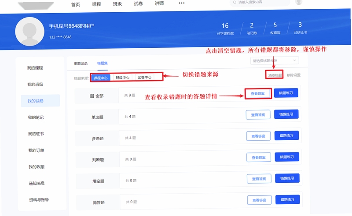Image resolution: width=352 pixels, height=216 pixels.
Task: Select 试卷中心 as error source
Action: 144,78
